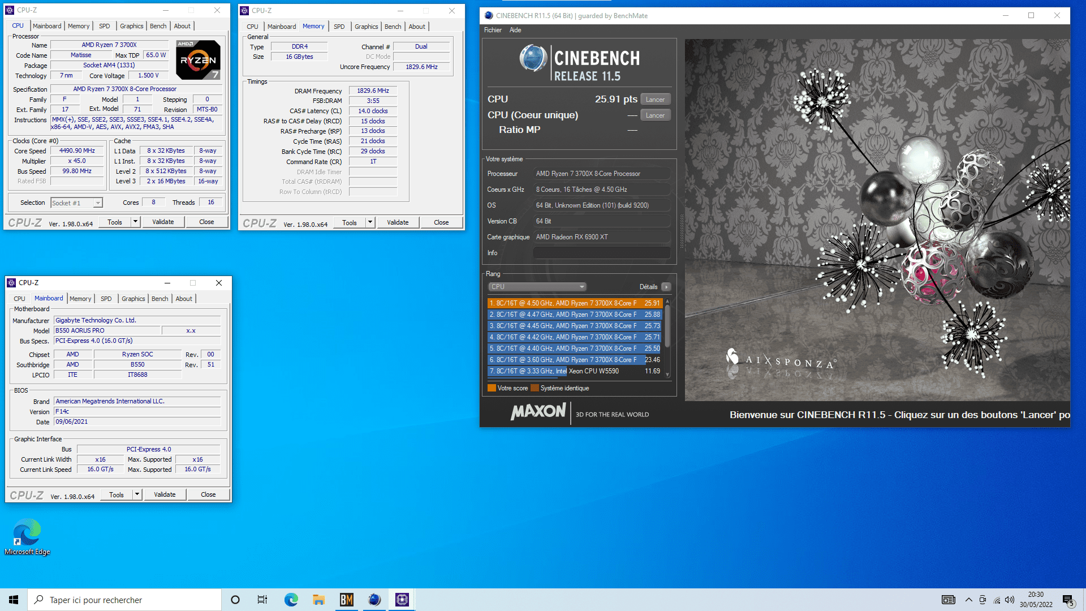This screenshot has height=611, width=1086.
Task: Open SPD tab in CPU-Z Memory window
Action: click(x=339, y=27)
